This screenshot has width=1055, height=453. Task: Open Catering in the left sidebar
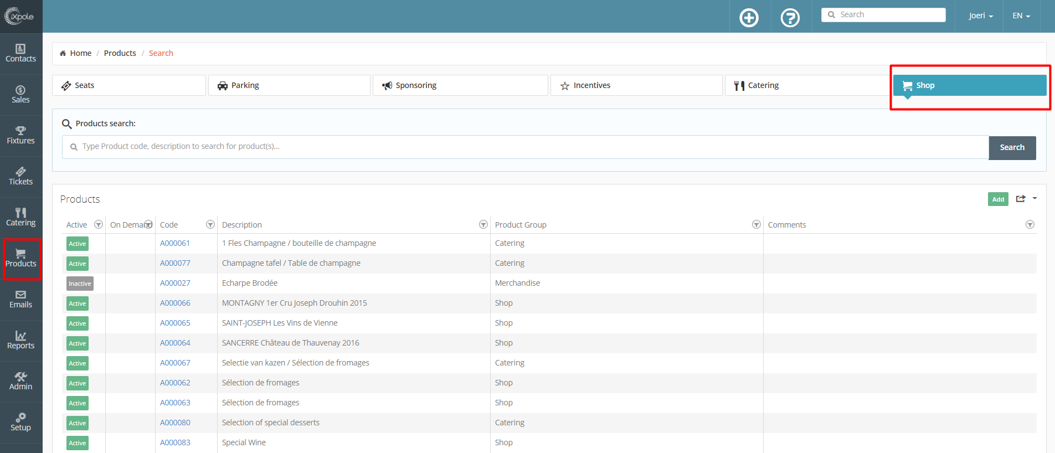pos(21,218)
